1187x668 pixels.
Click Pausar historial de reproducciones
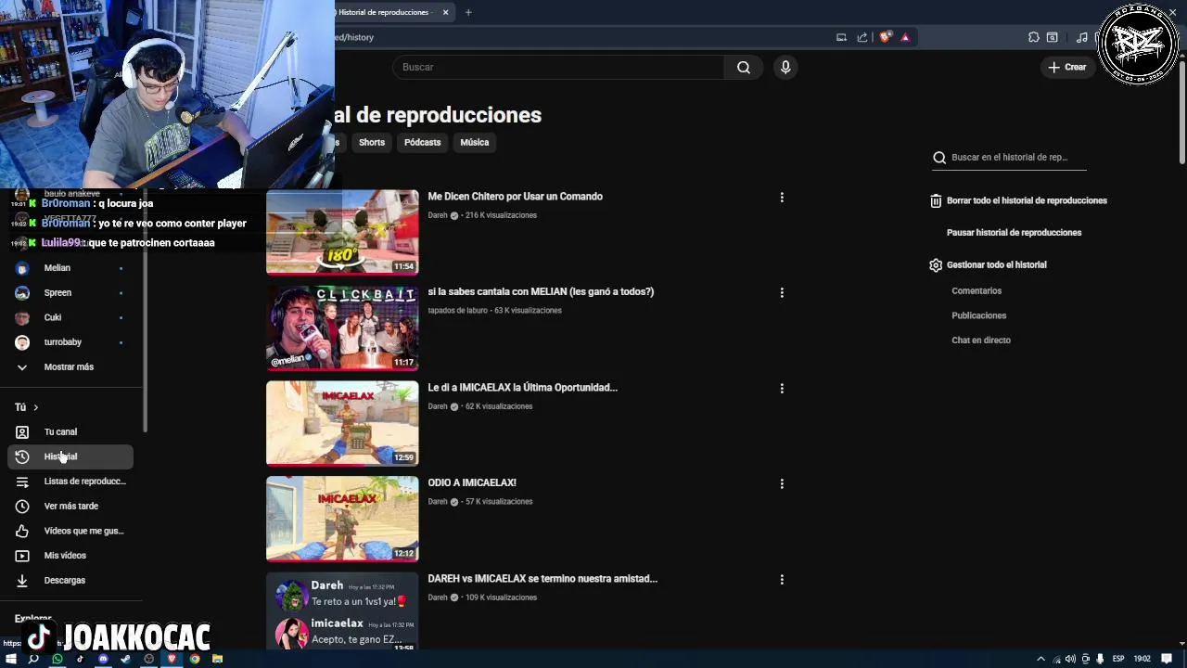1014,233
